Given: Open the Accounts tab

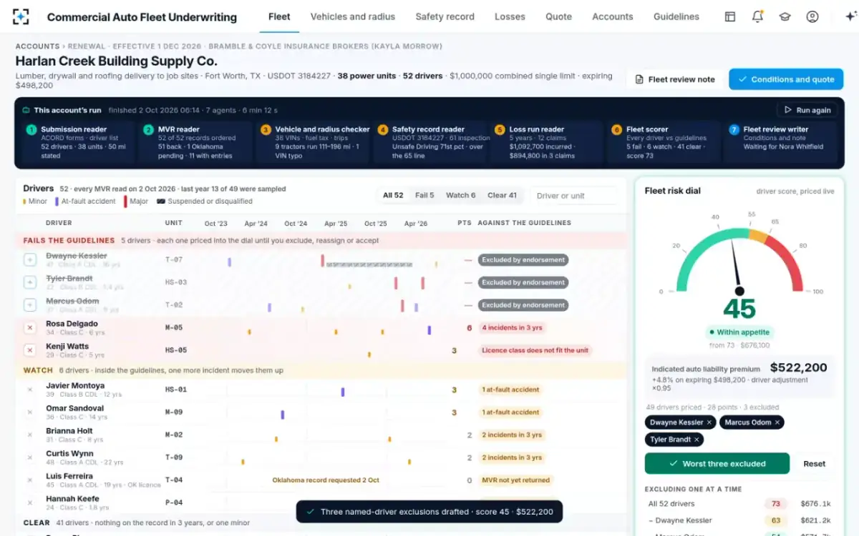Looking at the screenshot, I should pos(613,16).
